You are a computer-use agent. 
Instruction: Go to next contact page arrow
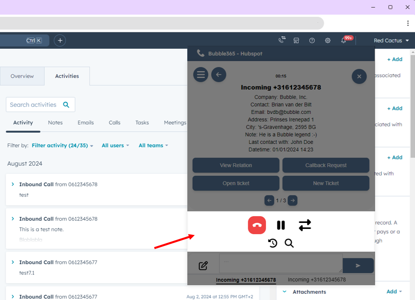point(293,201)
